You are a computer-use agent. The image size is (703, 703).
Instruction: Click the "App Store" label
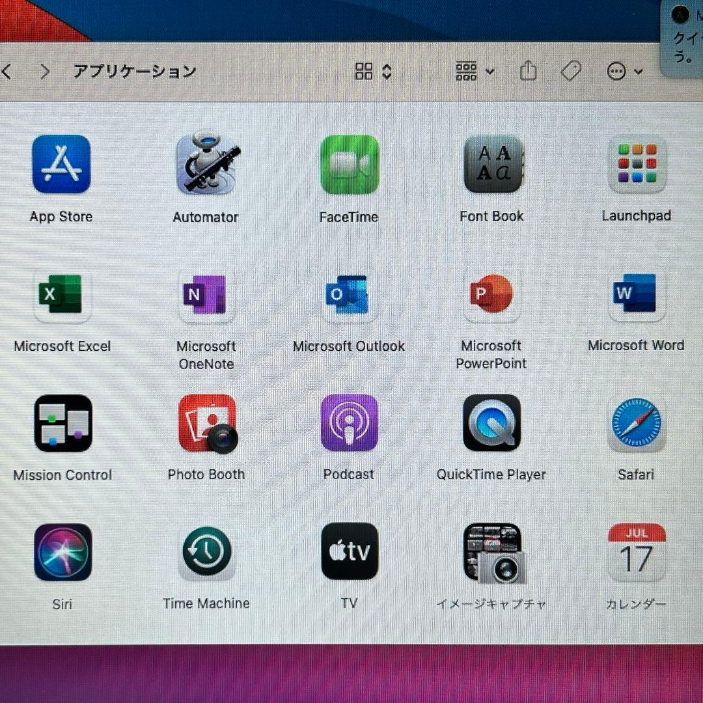(61, 217)
